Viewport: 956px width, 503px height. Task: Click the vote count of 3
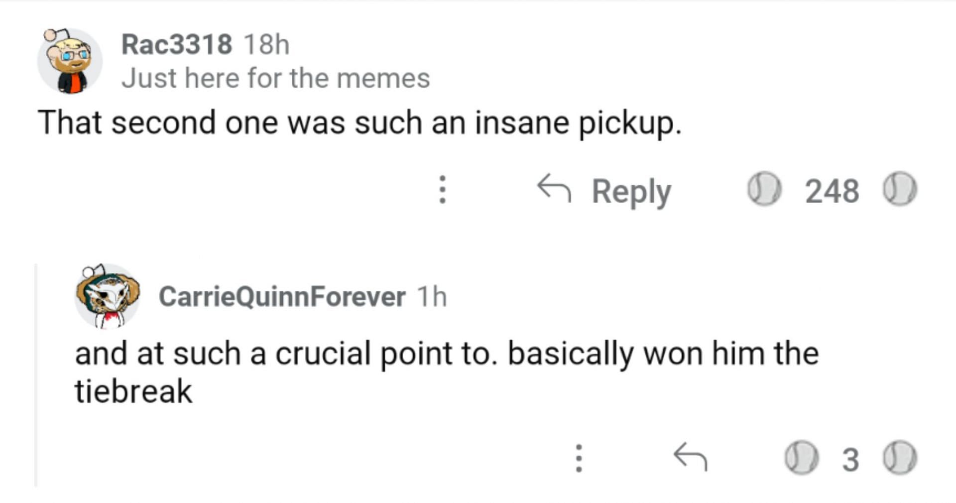(x=850, y=459)
